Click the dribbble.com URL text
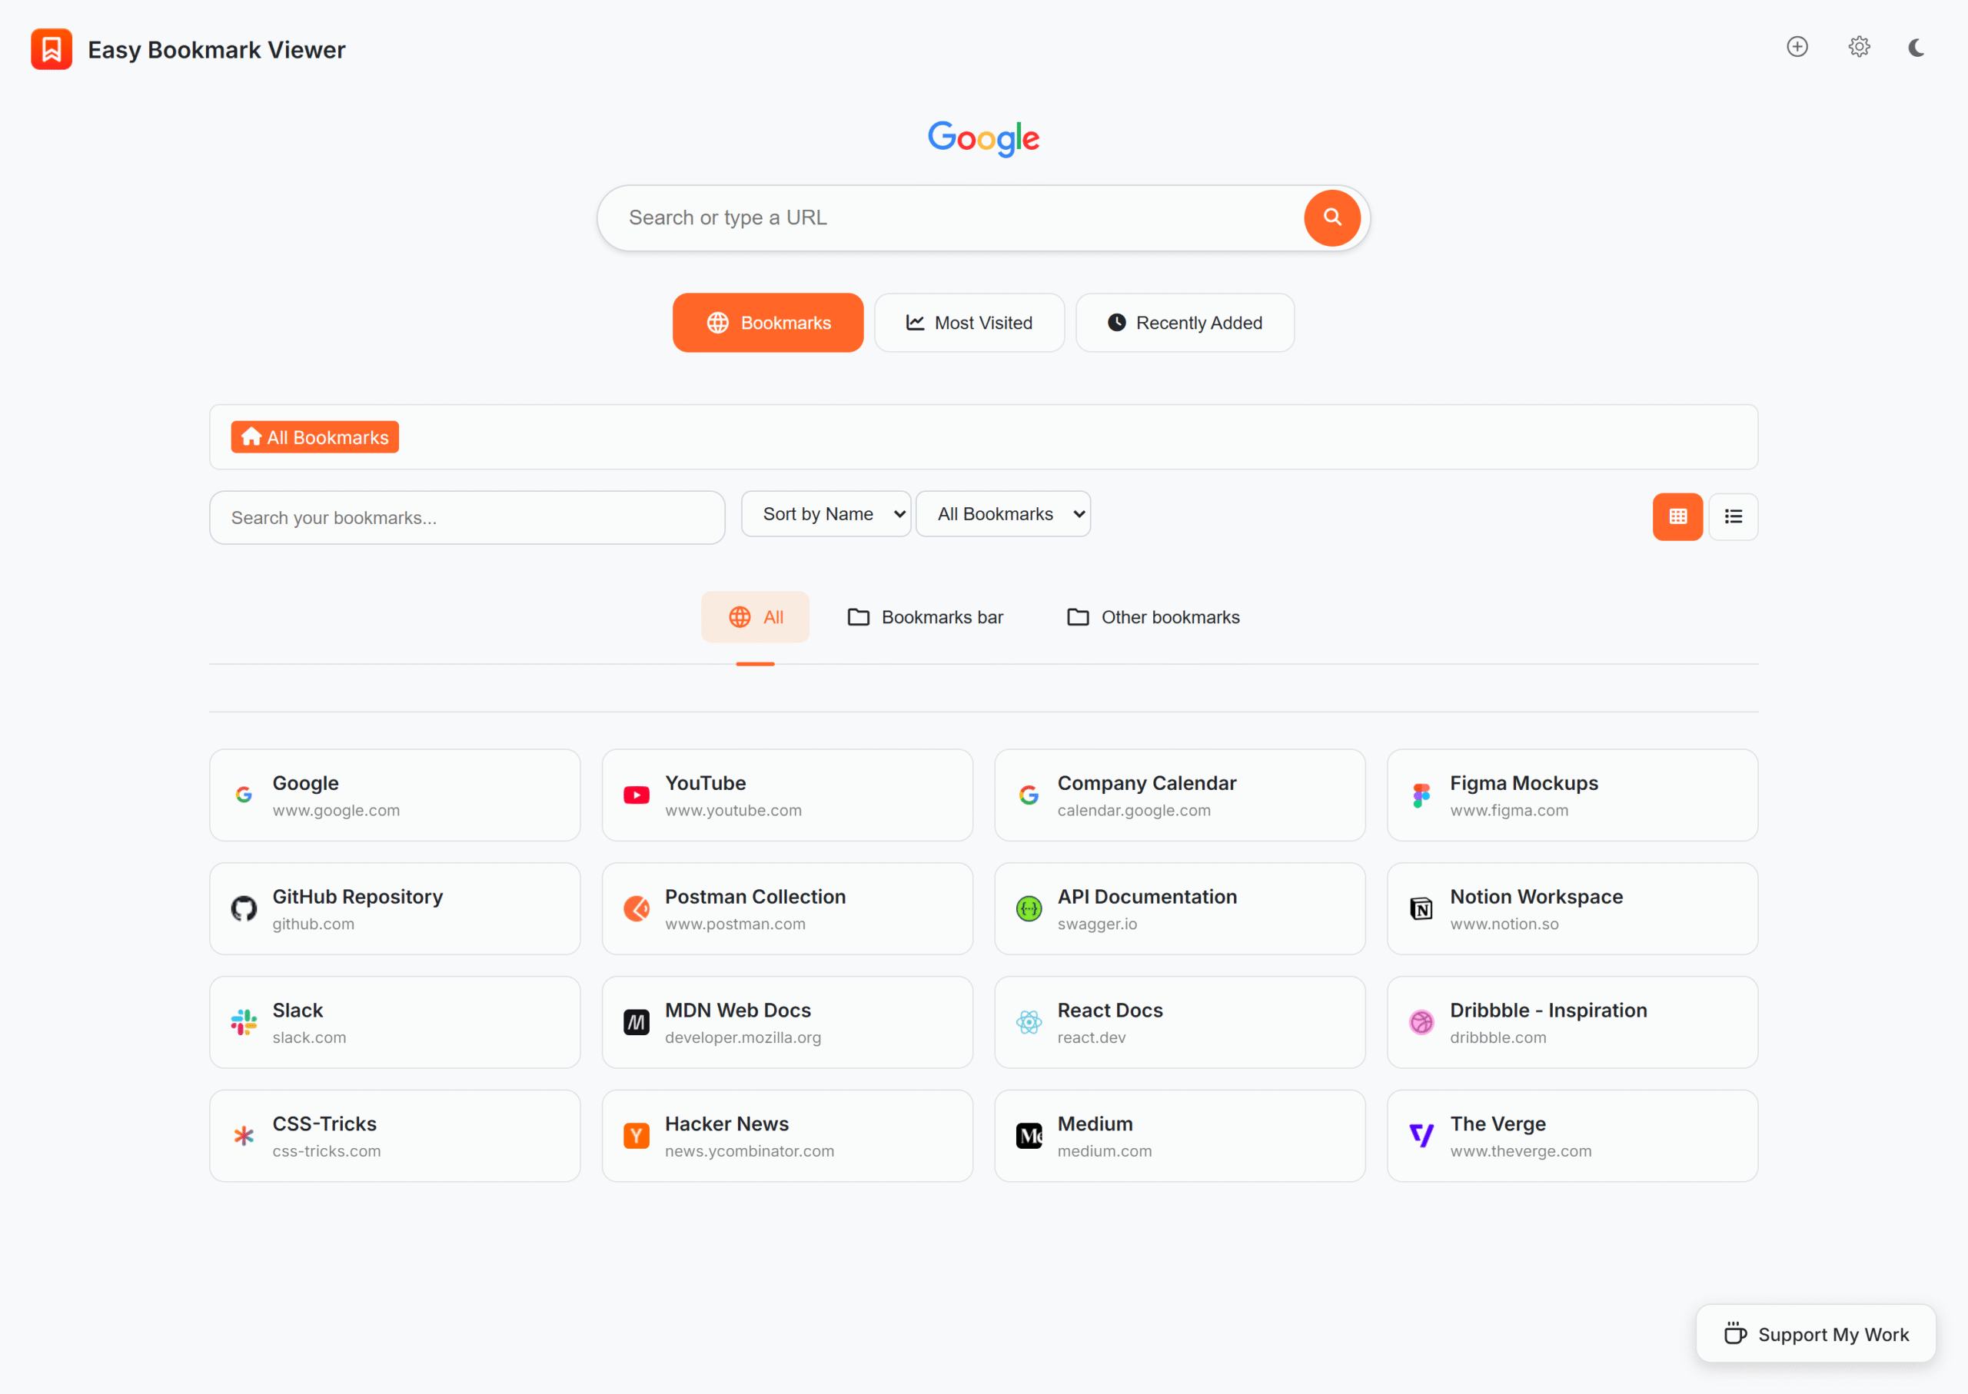Image resolution: width=1968 pixels, height=1394 pixels. [1498, 1037]
